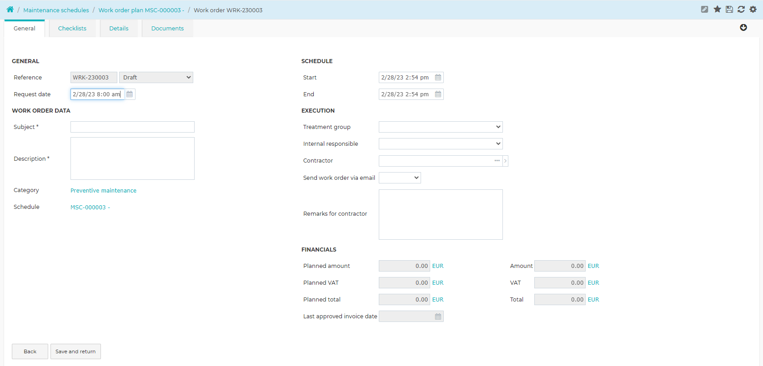Click the Remarks for contractor text area

point(441,214)
